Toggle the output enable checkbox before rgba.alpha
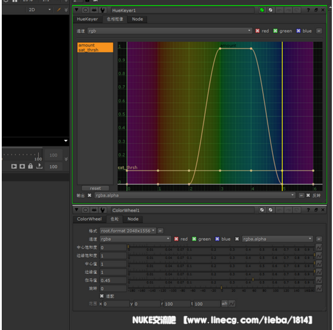Viewport: 333px width, 330px height. coord(90,195)
